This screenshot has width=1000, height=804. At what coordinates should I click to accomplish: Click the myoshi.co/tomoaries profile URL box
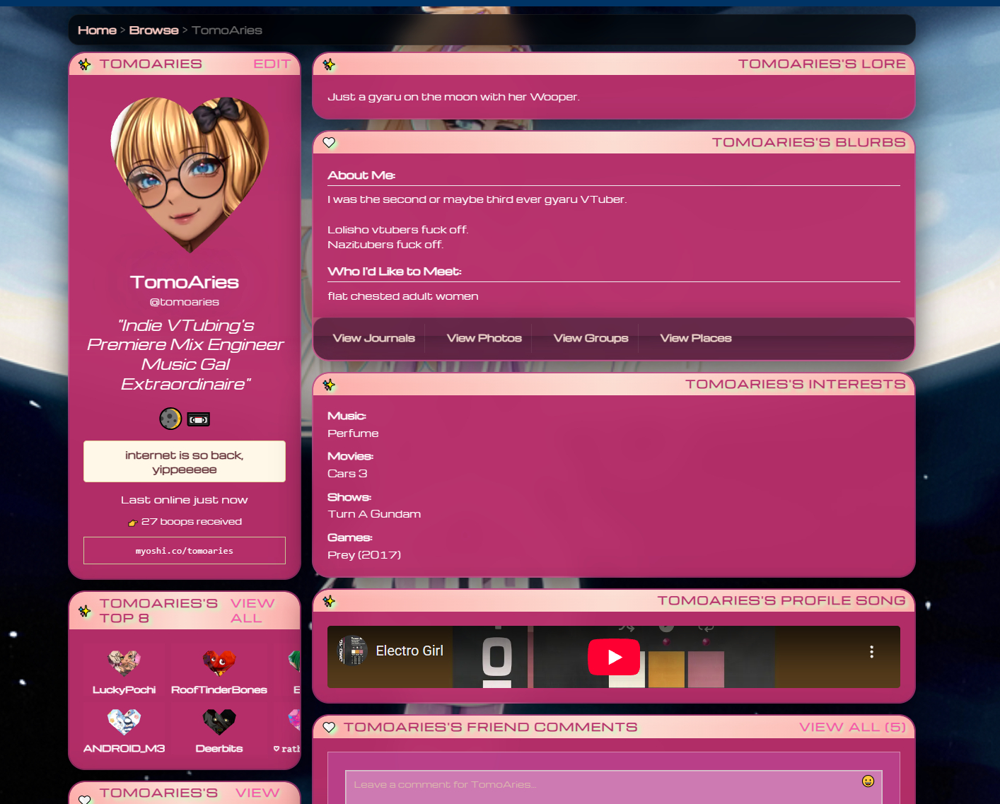pyautogui.click(x=185, y=551)
